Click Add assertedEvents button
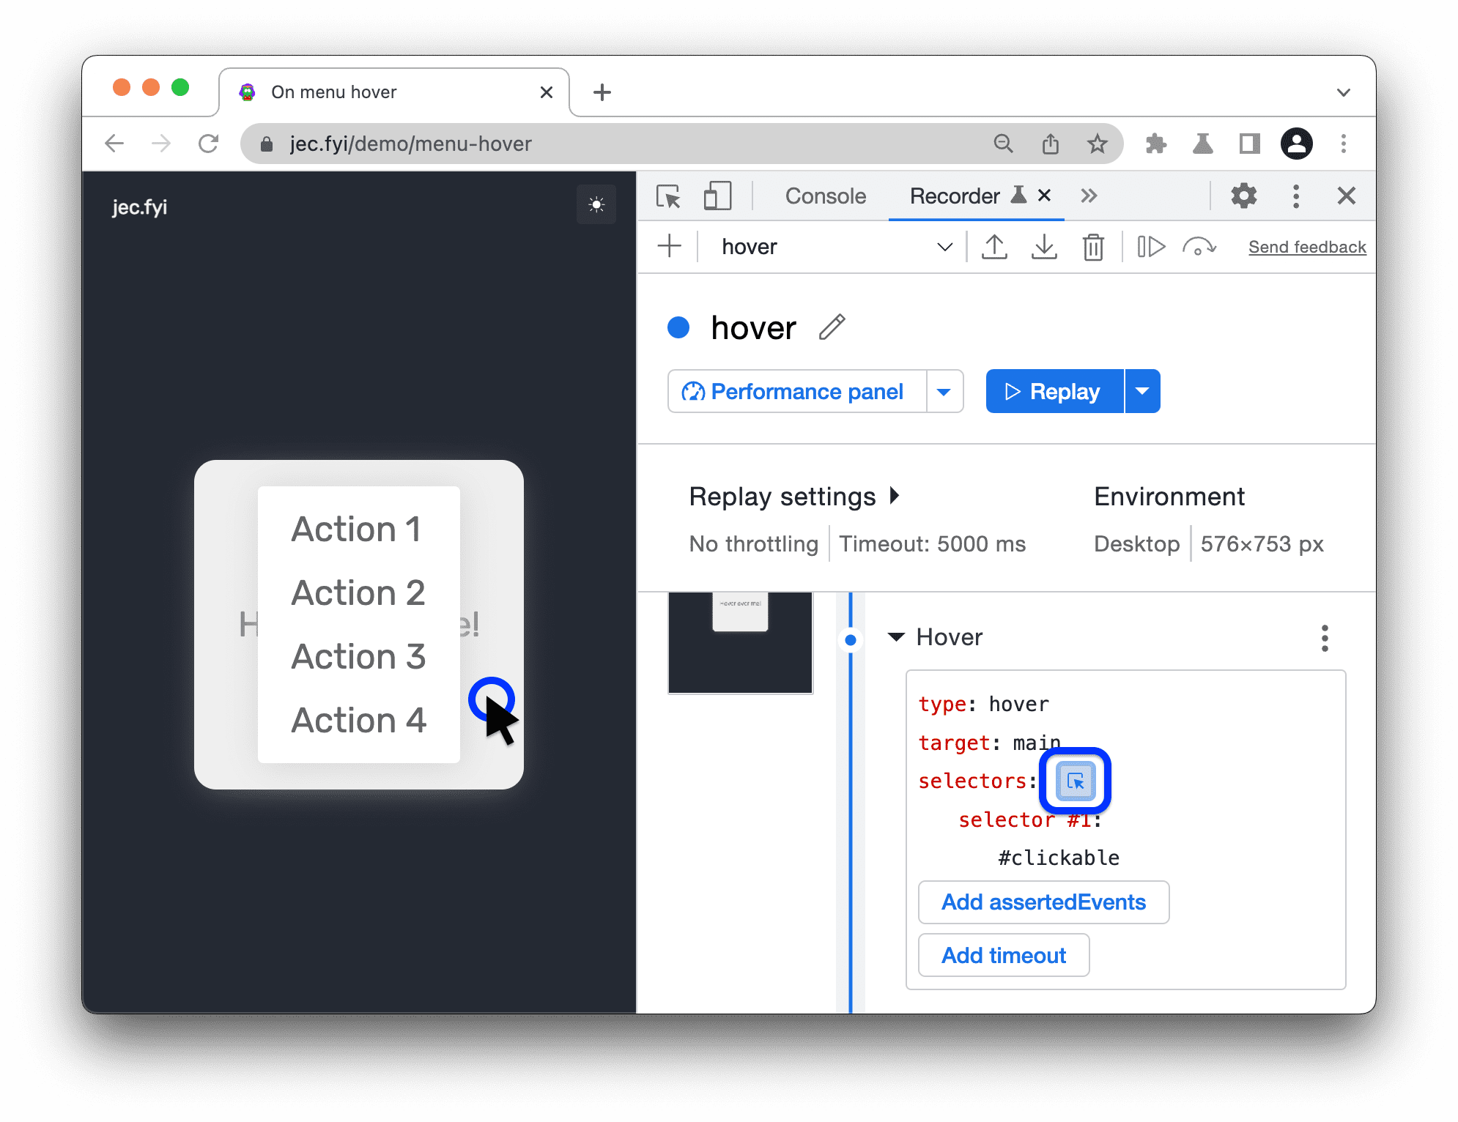Image resolution: width=1458 pixels, height=1122 pixels. pos(1042,900)
